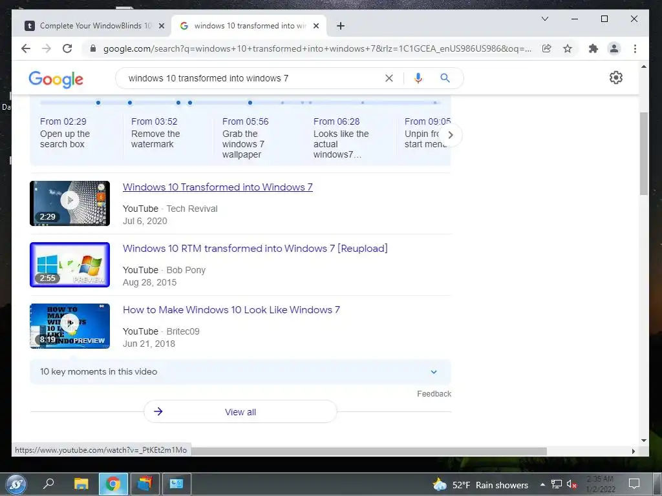The image size is (662, 496).
Task: Open the Extensions puzzle icon
Action: coord(593,48)
